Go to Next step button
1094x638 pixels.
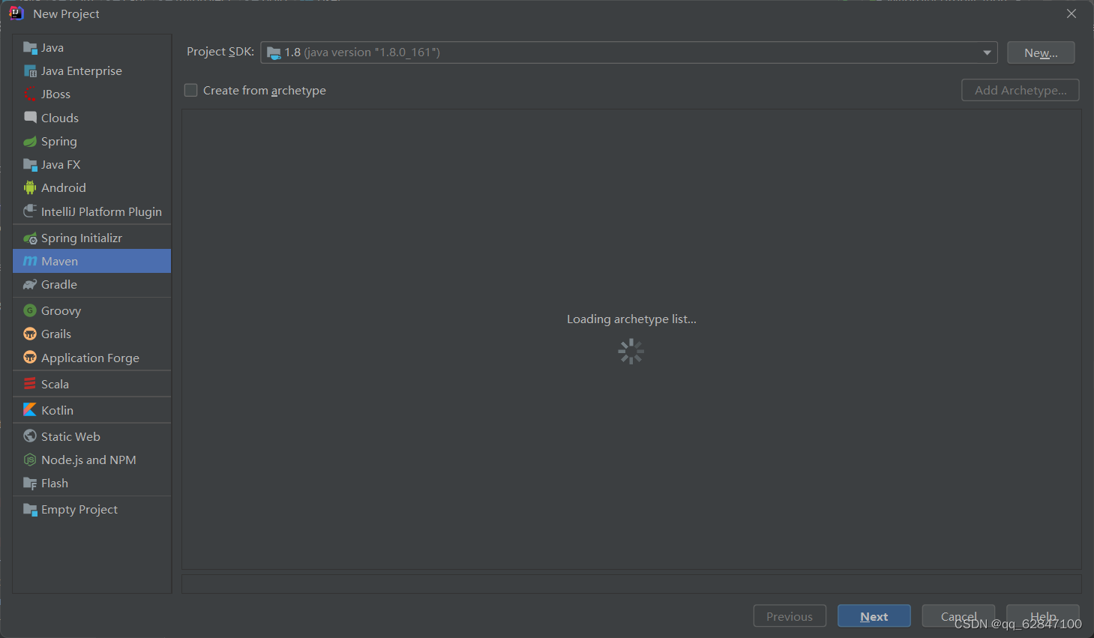click(x=874, y=616)
